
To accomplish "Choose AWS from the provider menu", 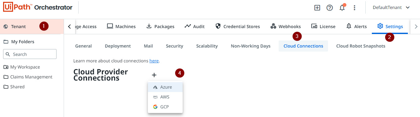I will (x=165, y=97).
